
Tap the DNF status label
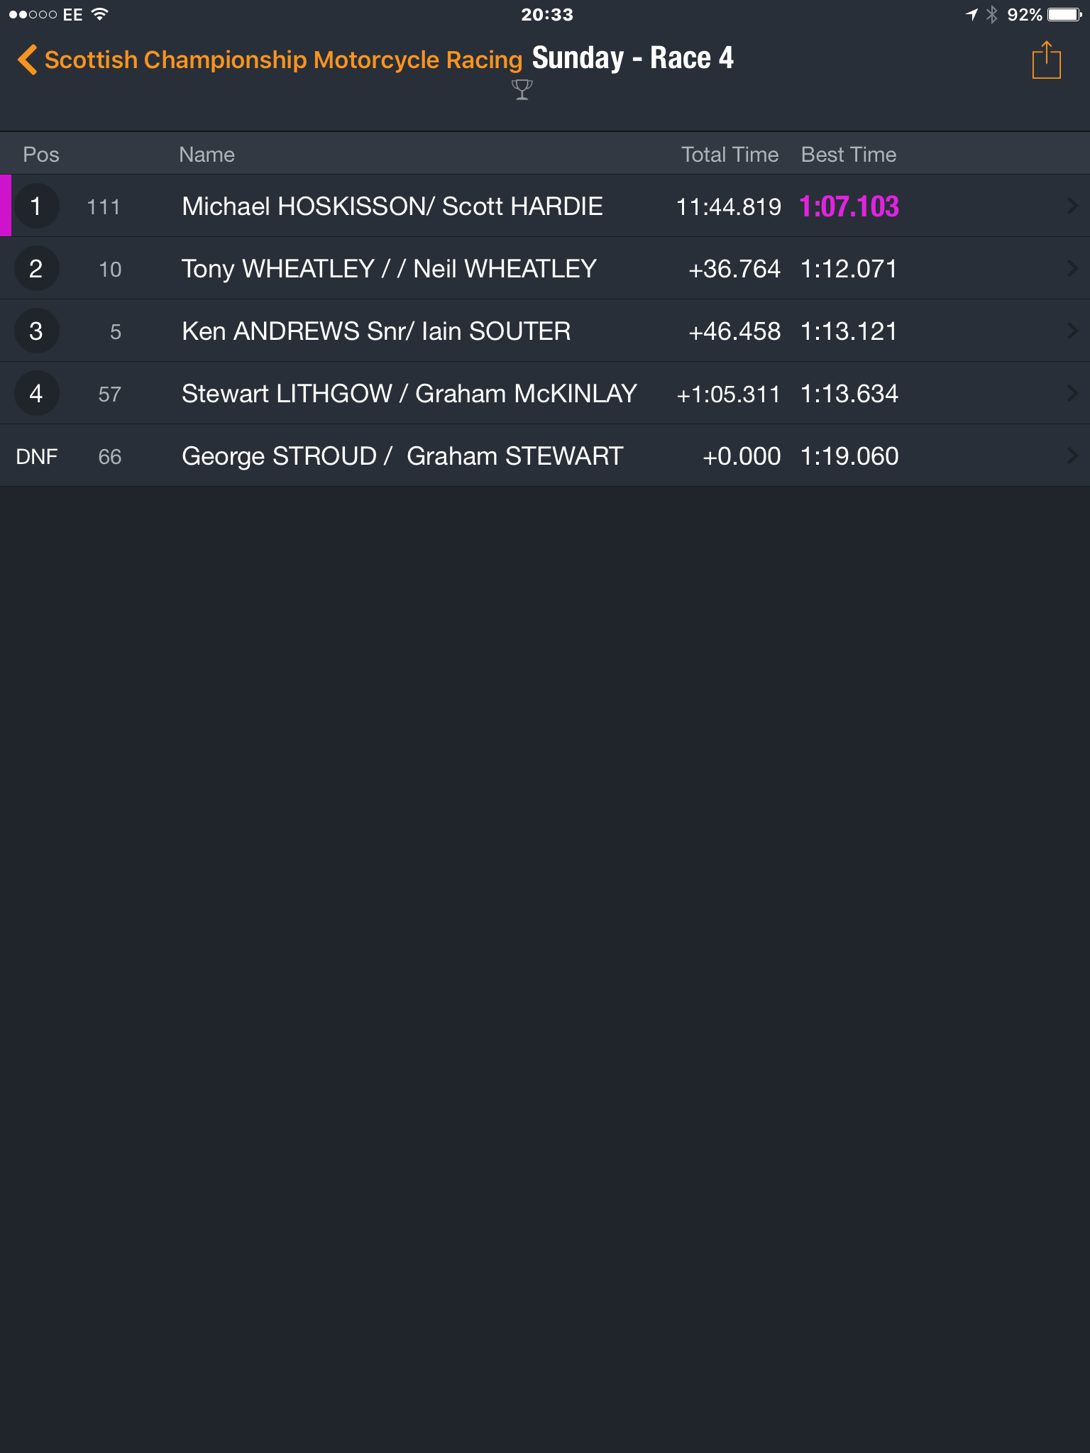(x=37, y=456)
